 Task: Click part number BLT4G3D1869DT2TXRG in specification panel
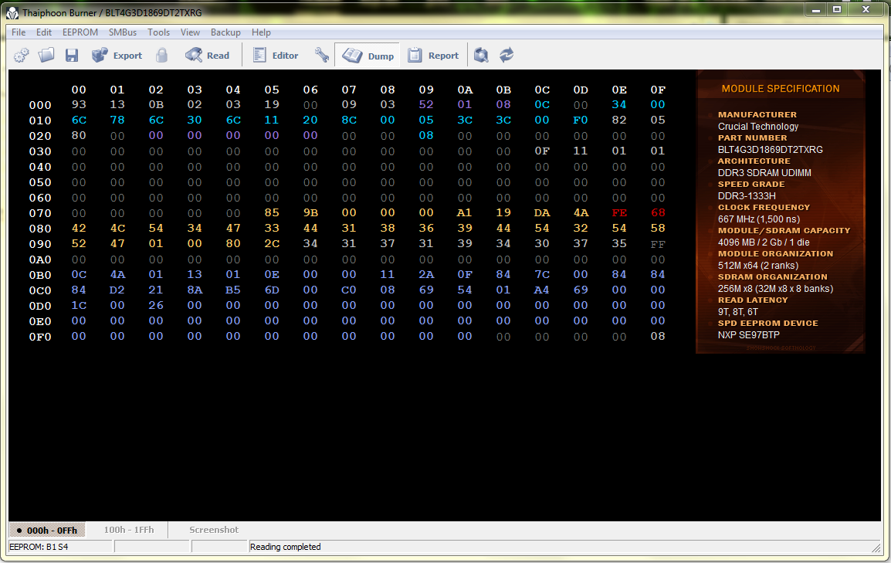(x=770, y=150)
